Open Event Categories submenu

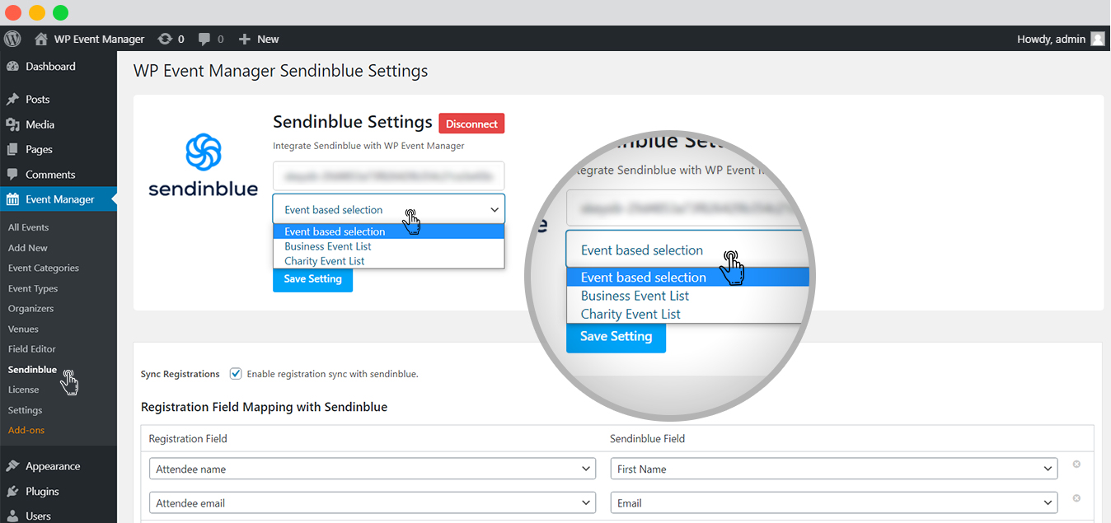point(44,268)
